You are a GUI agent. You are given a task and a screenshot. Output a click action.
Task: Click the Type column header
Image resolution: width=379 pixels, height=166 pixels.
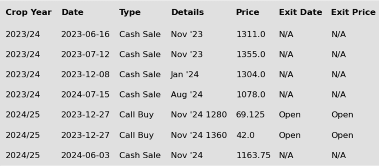130,12
